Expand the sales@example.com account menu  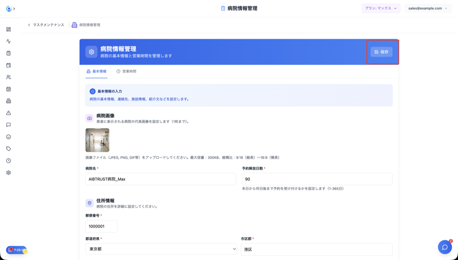(x=428, y=8)
